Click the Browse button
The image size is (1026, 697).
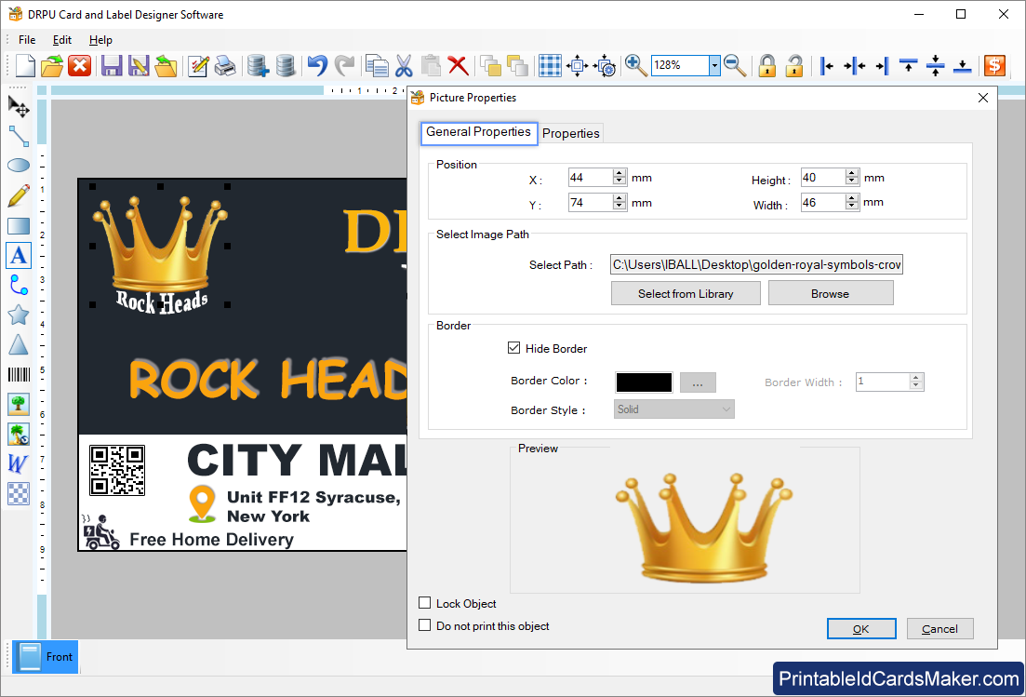(x=831, y=293)
